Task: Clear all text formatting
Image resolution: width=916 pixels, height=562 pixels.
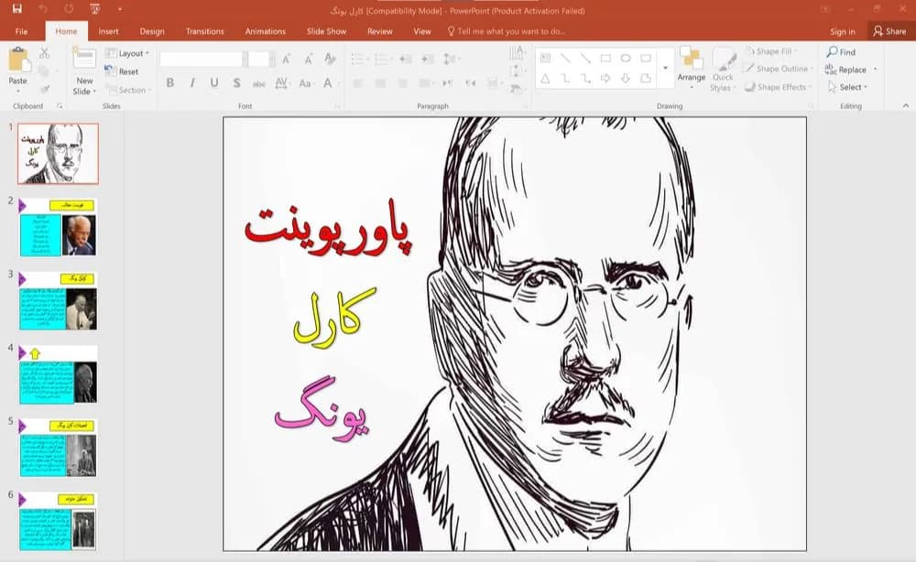Action: [x=330, y=59]
